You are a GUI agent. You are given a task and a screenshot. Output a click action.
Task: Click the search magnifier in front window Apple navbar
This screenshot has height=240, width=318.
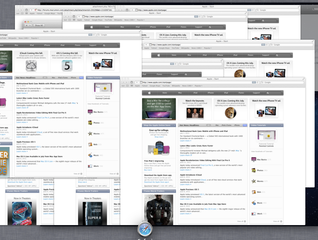coord(268,93)
